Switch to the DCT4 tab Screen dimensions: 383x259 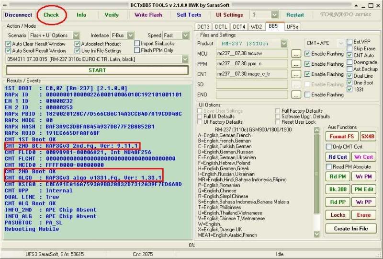click(239, 27)
